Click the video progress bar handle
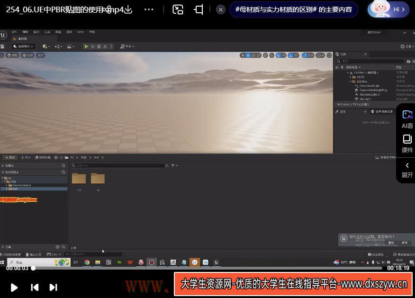Viewport: 415px width, 298px height. tap(33, 268)
